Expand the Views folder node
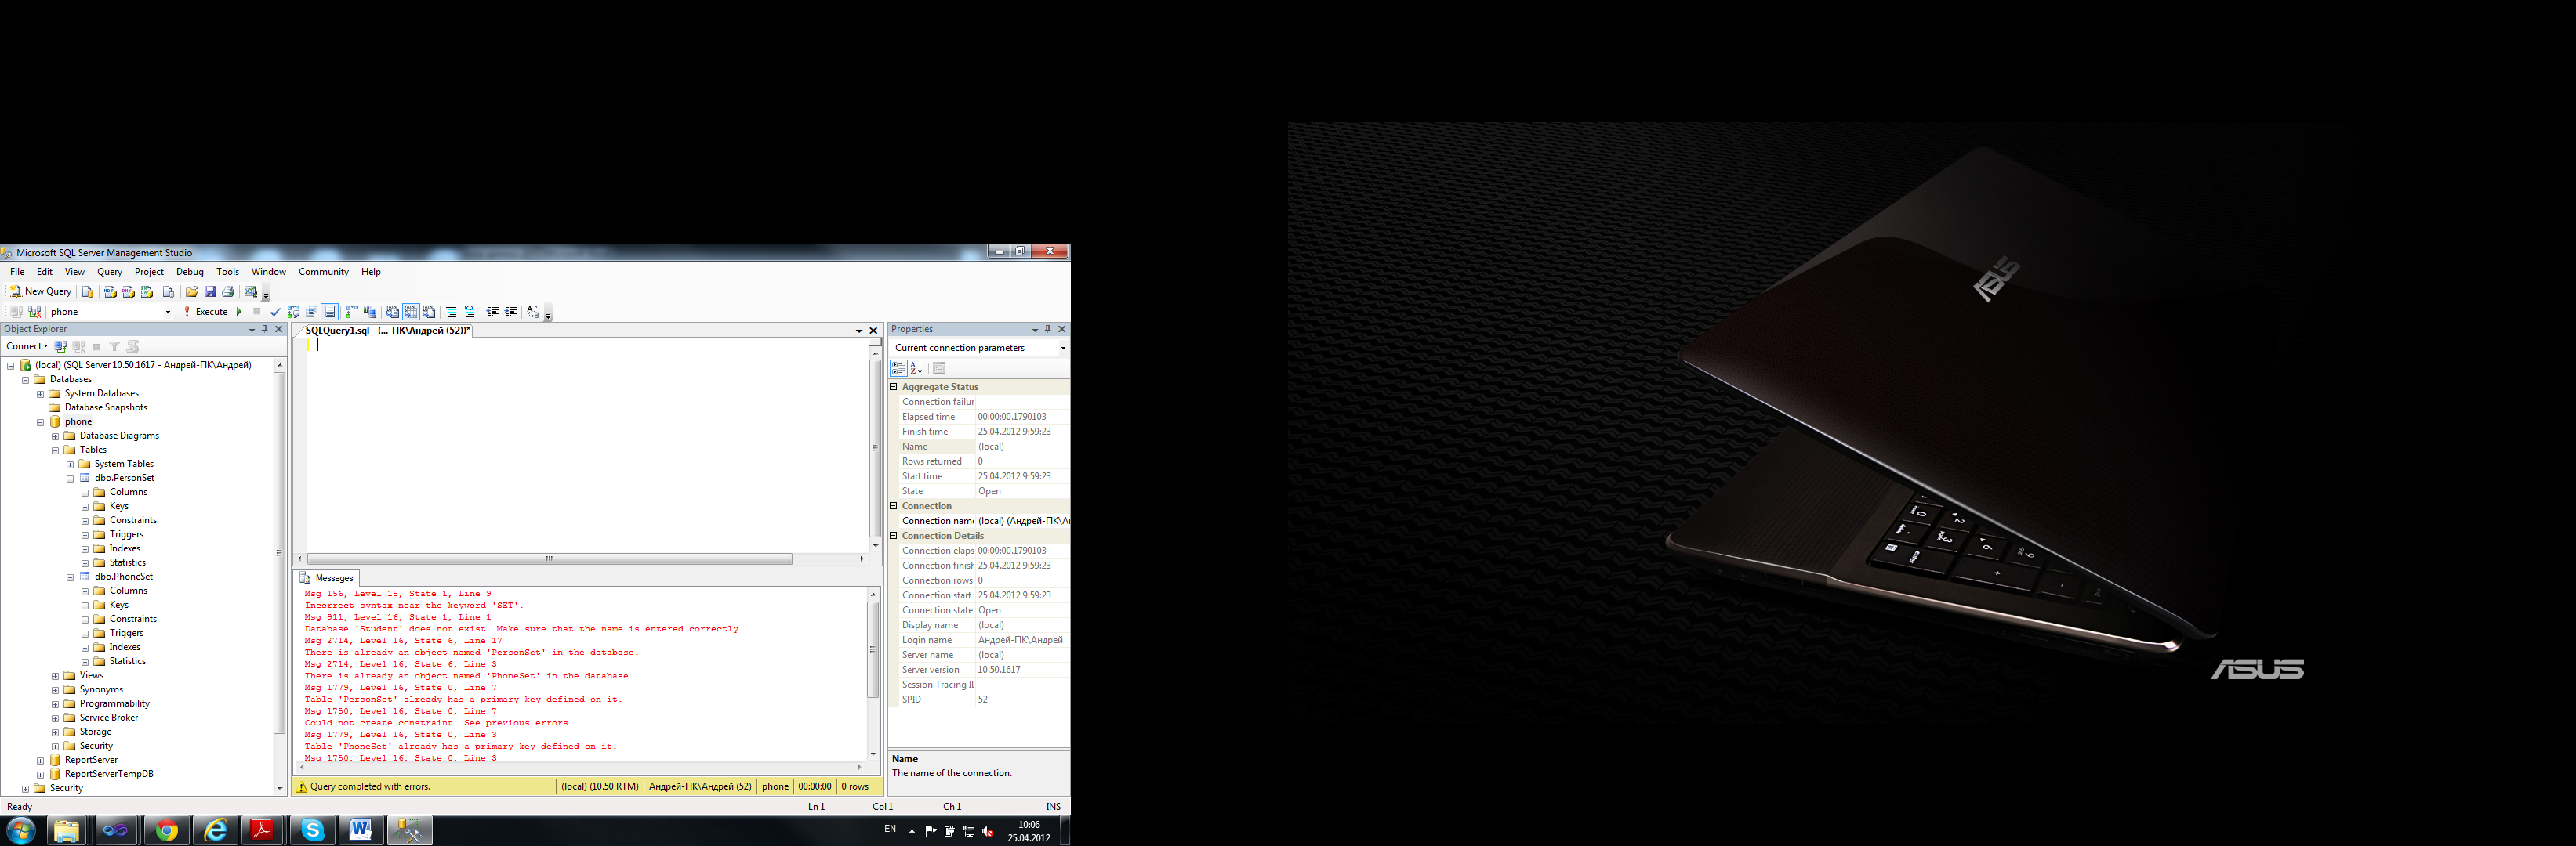2576x846 pixels. [x=55, y=676]
